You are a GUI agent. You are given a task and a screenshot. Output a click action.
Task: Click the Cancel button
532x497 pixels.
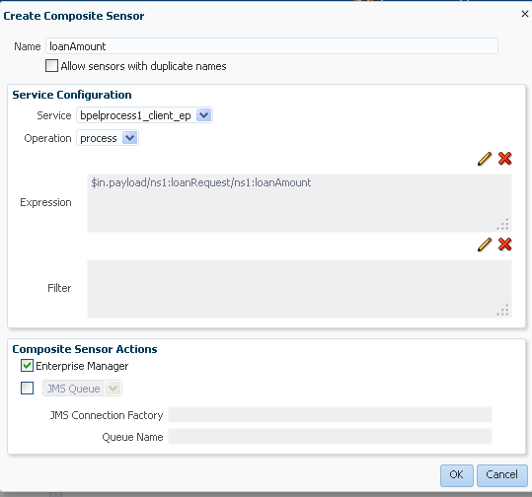tap(502, 475)
